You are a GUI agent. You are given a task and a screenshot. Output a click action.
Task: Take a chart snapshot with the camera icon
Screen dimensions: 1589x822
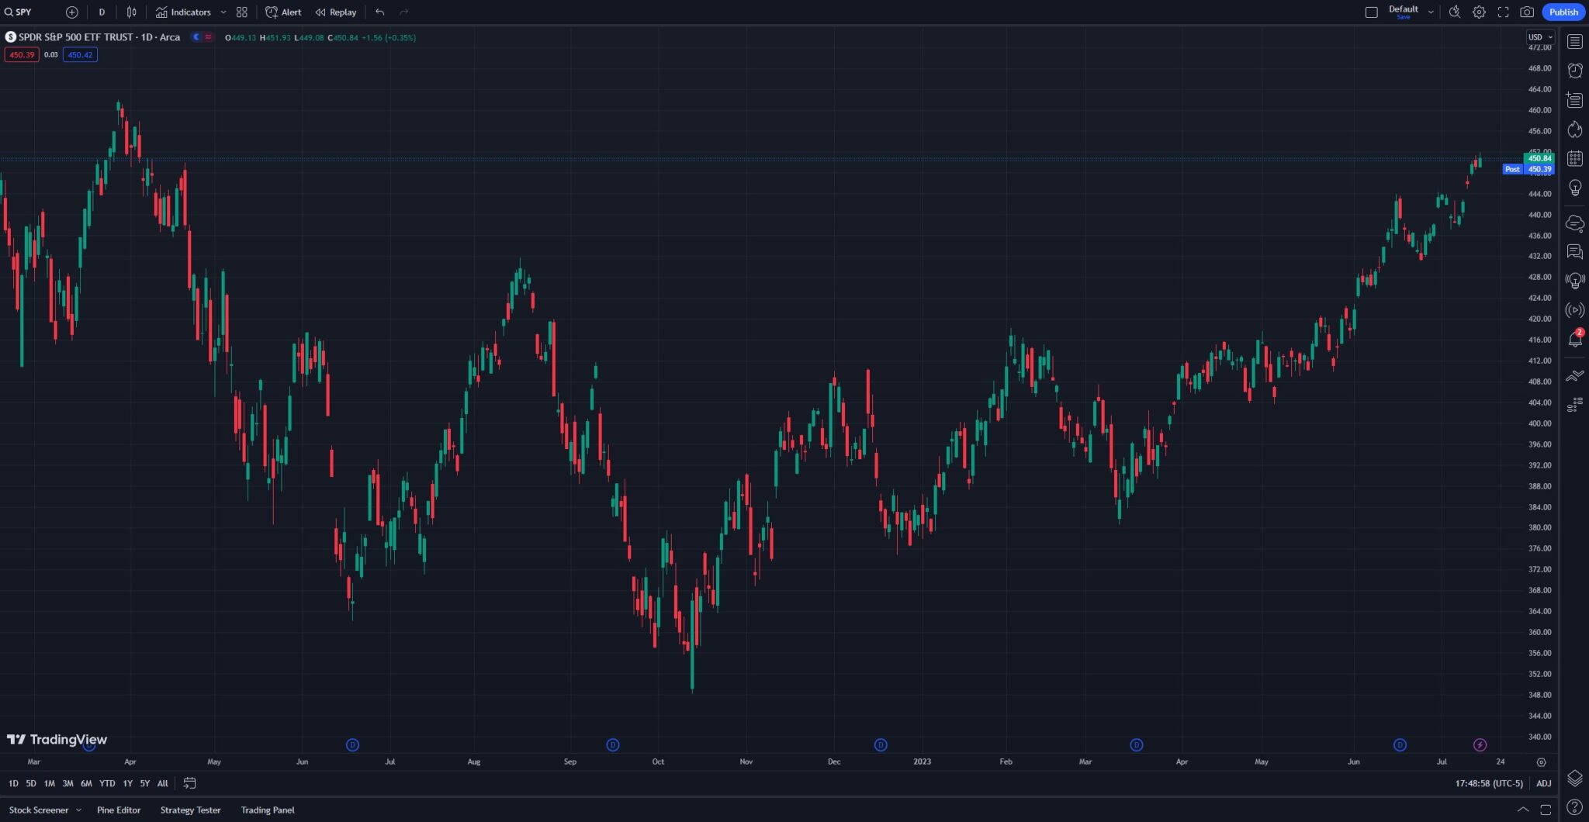pos(1527,12)
